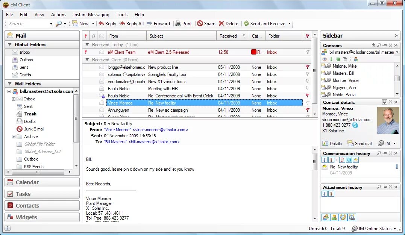The height and width of the screenshot is (235, 405).
Task: Click the add contact icon in the Contacts toolbar
Action: [356, 59]
